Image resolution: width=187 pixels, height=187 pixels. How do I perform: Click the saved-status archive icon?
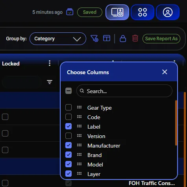pos(70,12)
